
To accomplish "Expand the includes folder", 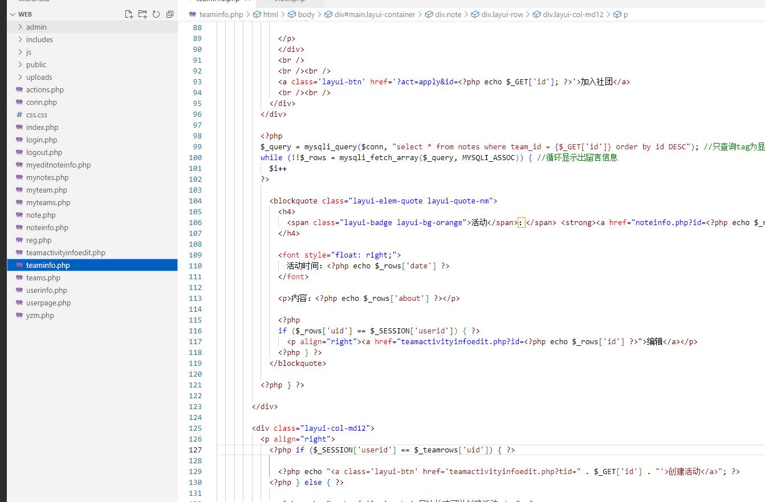I will (21, 39).
